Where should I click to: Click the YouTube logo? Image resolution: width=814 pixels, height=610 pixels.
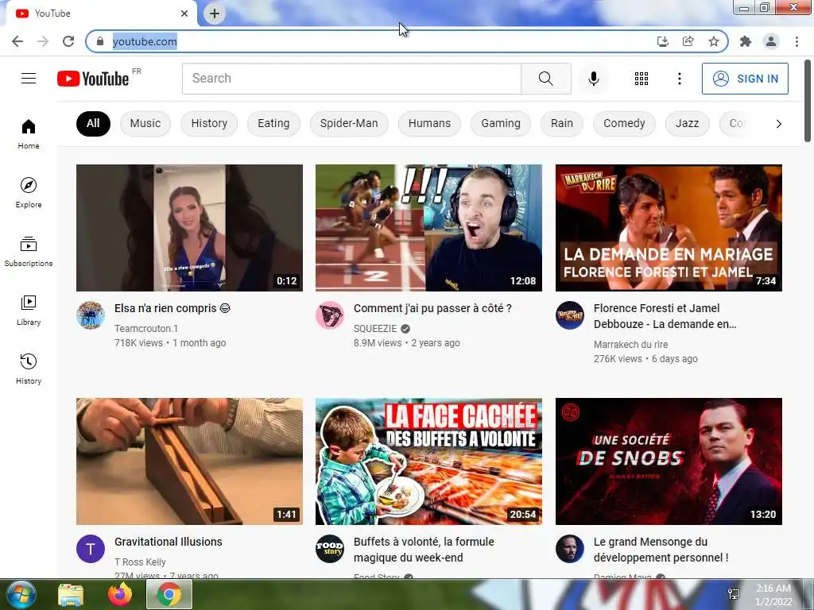(94, 79)
